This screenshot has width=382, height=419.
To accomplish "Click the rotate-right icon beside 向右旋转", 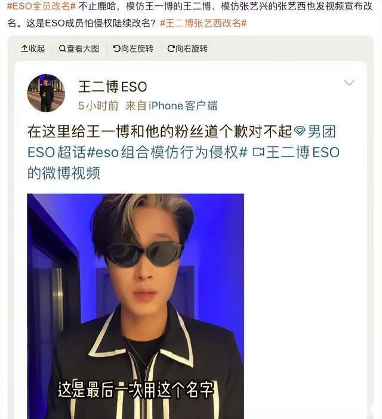I will point(171,48).
